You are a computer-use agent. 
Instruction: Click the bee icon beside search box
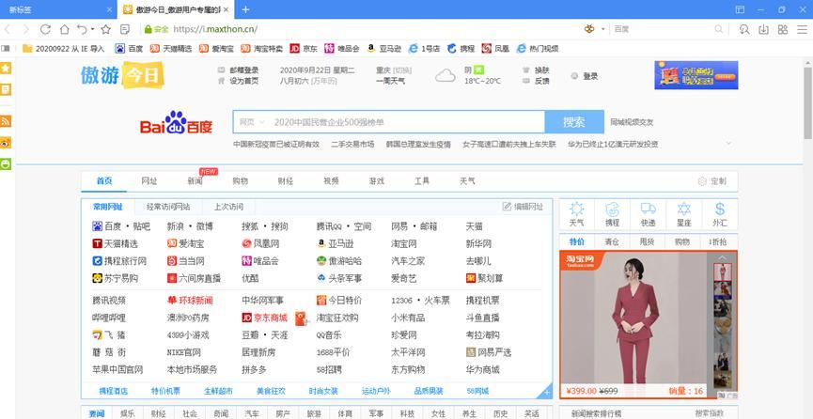click(x=589, y=29)
